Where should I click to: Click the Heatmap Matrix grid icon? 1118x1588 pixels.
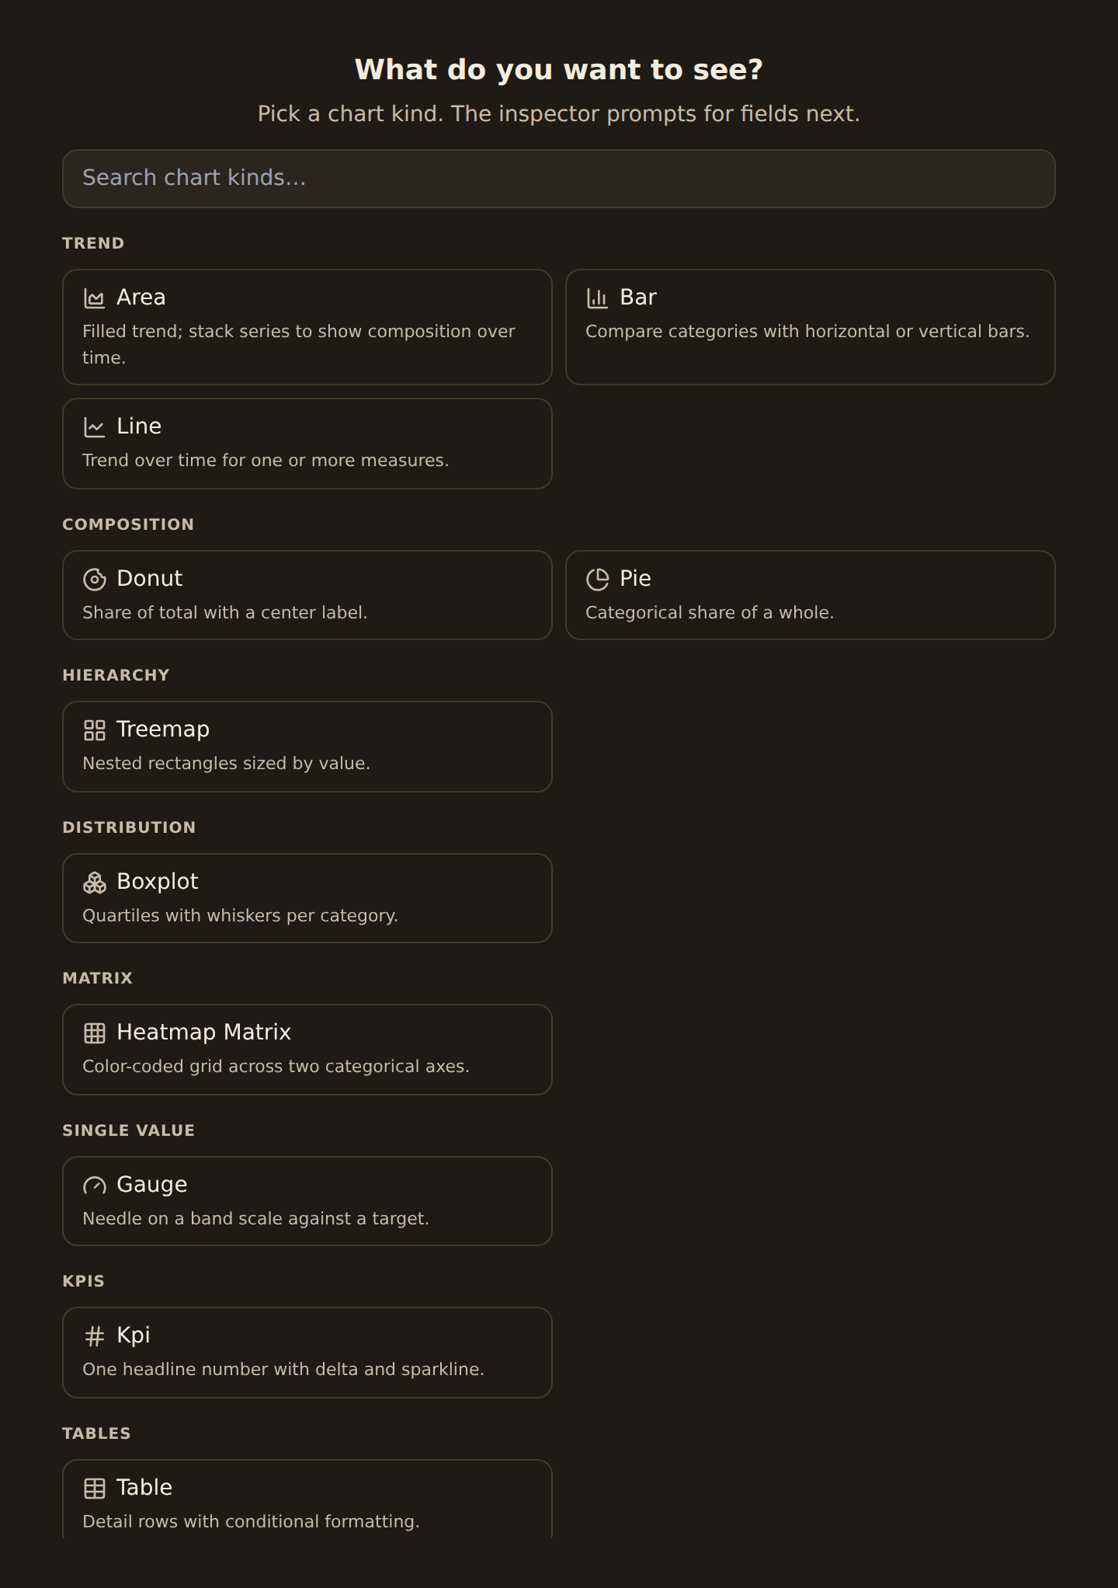click(94, 1033)
